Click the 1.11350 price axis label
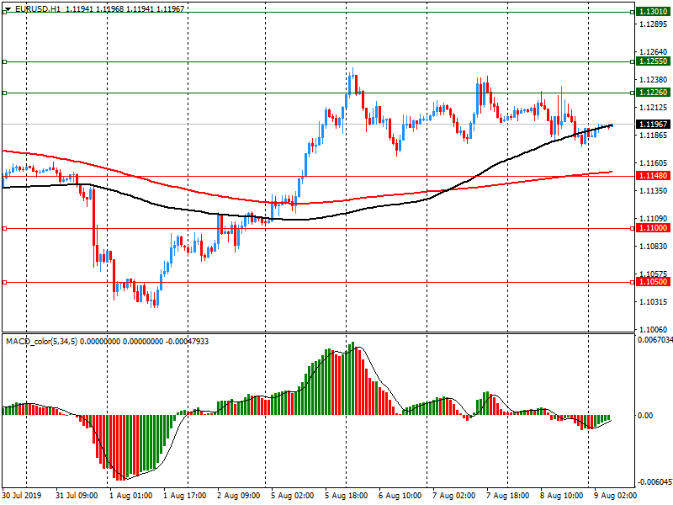Viewport: 673px width, 505px height. (654, 191)
